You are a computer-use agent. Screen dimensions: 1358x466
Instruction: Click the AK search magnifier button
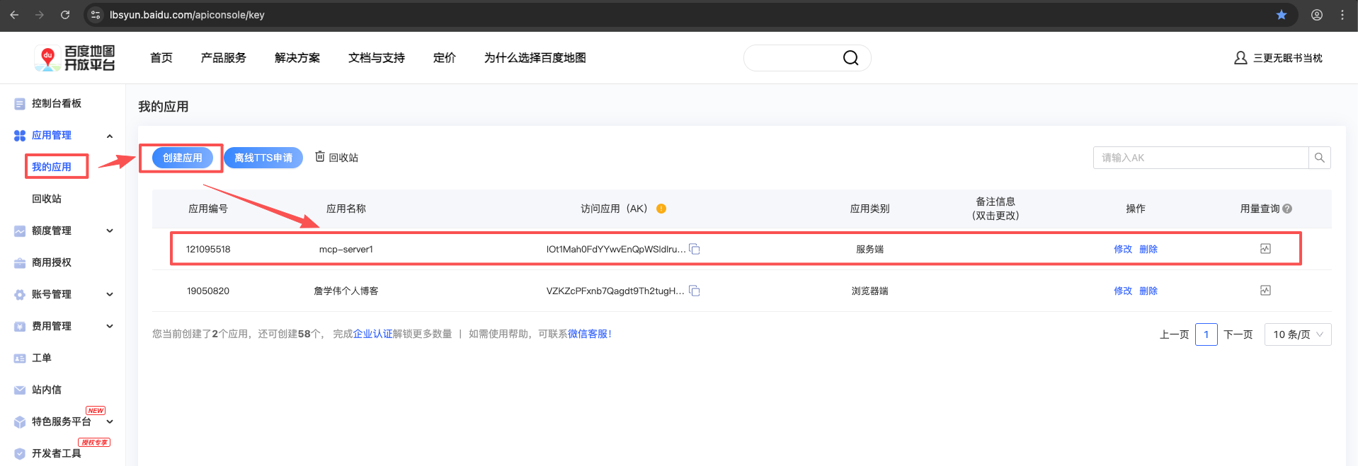1319,158
